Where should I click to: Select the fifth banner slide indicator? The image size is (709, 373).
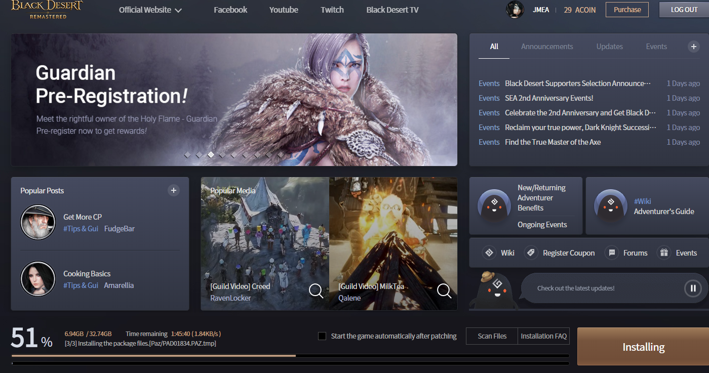[x=234, y=155]
